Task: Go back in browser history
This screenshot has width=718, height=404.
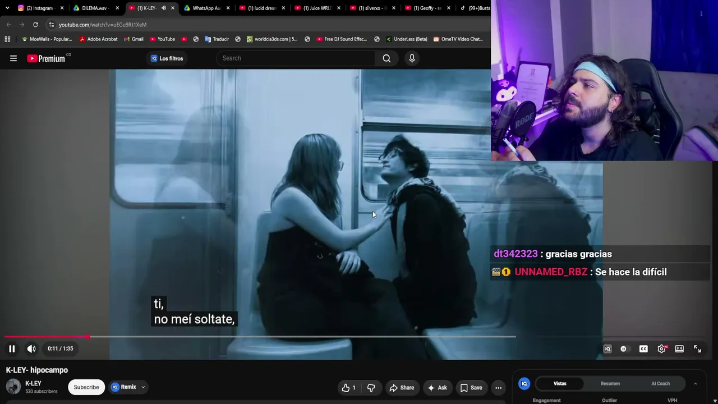Action: (8, 25)
